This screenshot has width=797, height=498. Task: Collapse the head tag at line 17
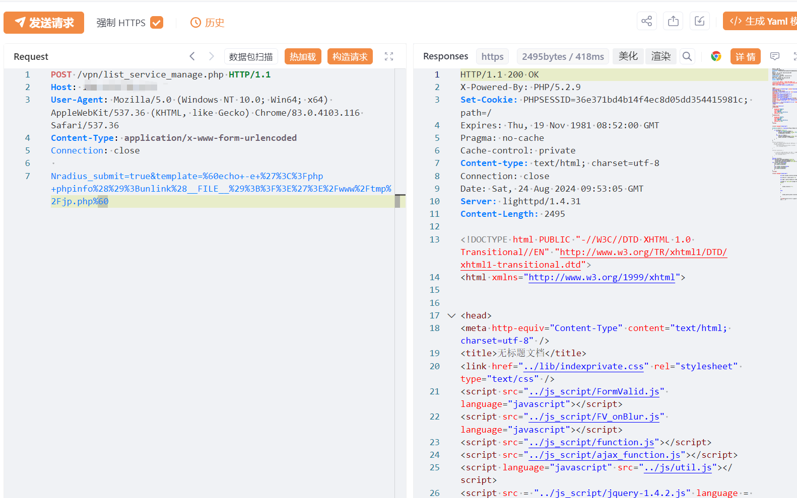pyautogui.click(x=451, y=315)
